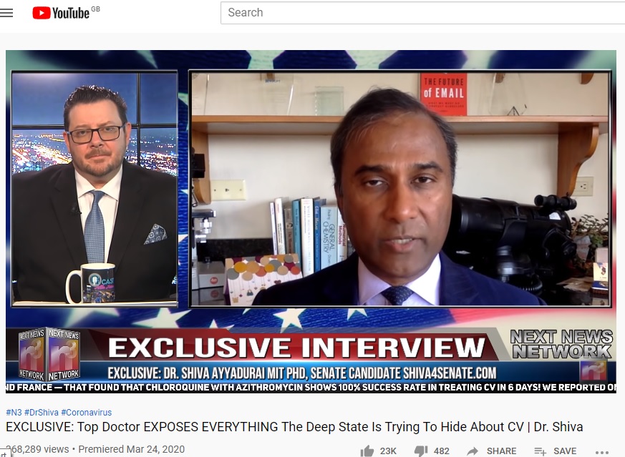
Task: Open the #N3 hashtag link
Action: [x=13, y=413]
